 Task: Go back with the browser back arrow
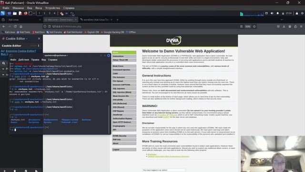(4, 27)
